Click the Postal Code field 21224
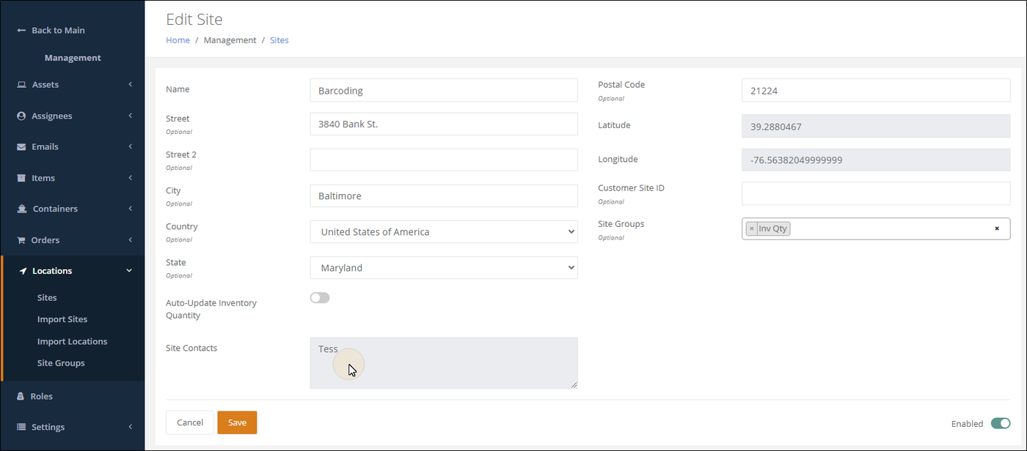Viewport: 1027px width, 451px height. click(x=876, y=90)
